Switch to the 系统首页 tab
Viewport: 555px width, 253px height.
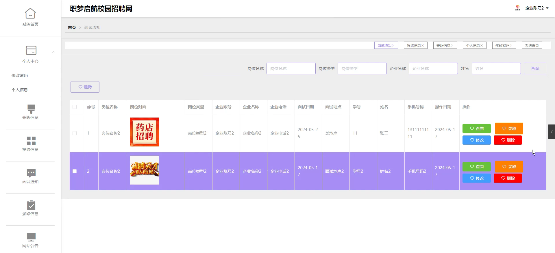(532, 45)
